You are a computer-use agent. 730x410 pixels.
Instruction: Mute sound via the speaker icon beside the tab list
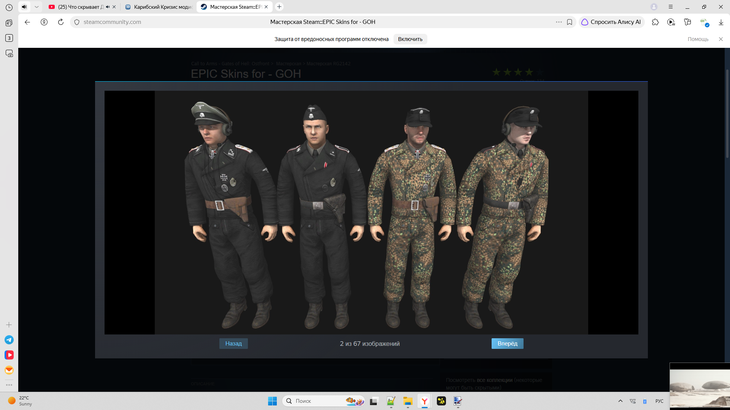click(x=24, y=7)
